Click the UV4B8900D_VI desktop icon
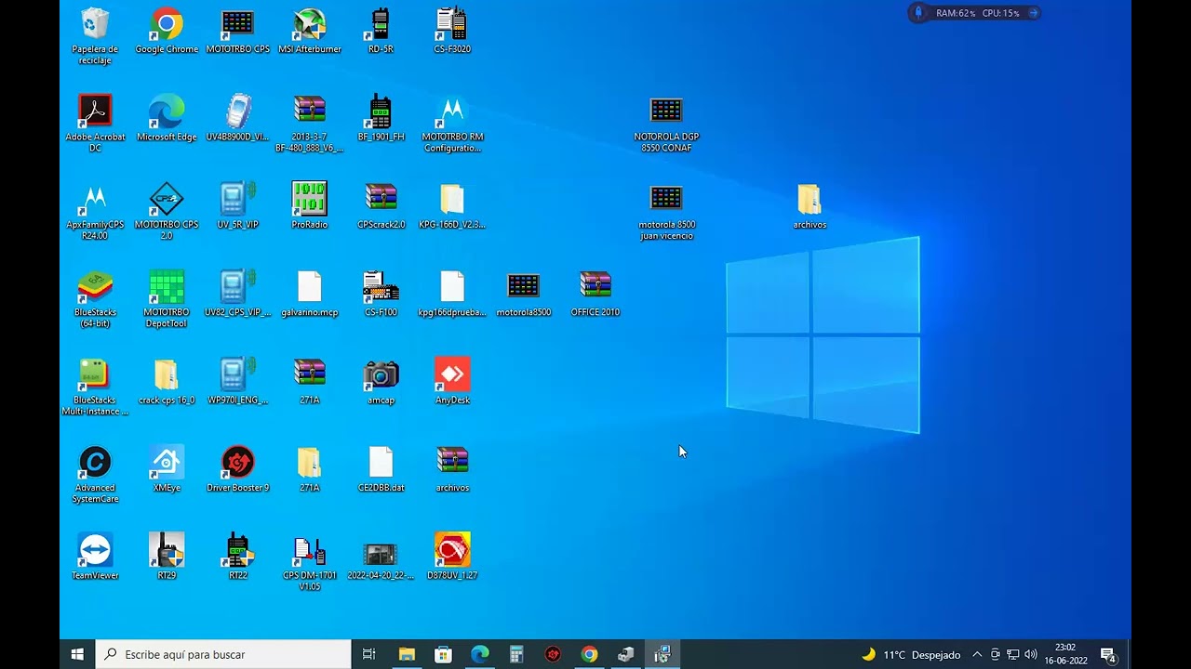This screenshot has height=669, width=1191. [238, 118]
